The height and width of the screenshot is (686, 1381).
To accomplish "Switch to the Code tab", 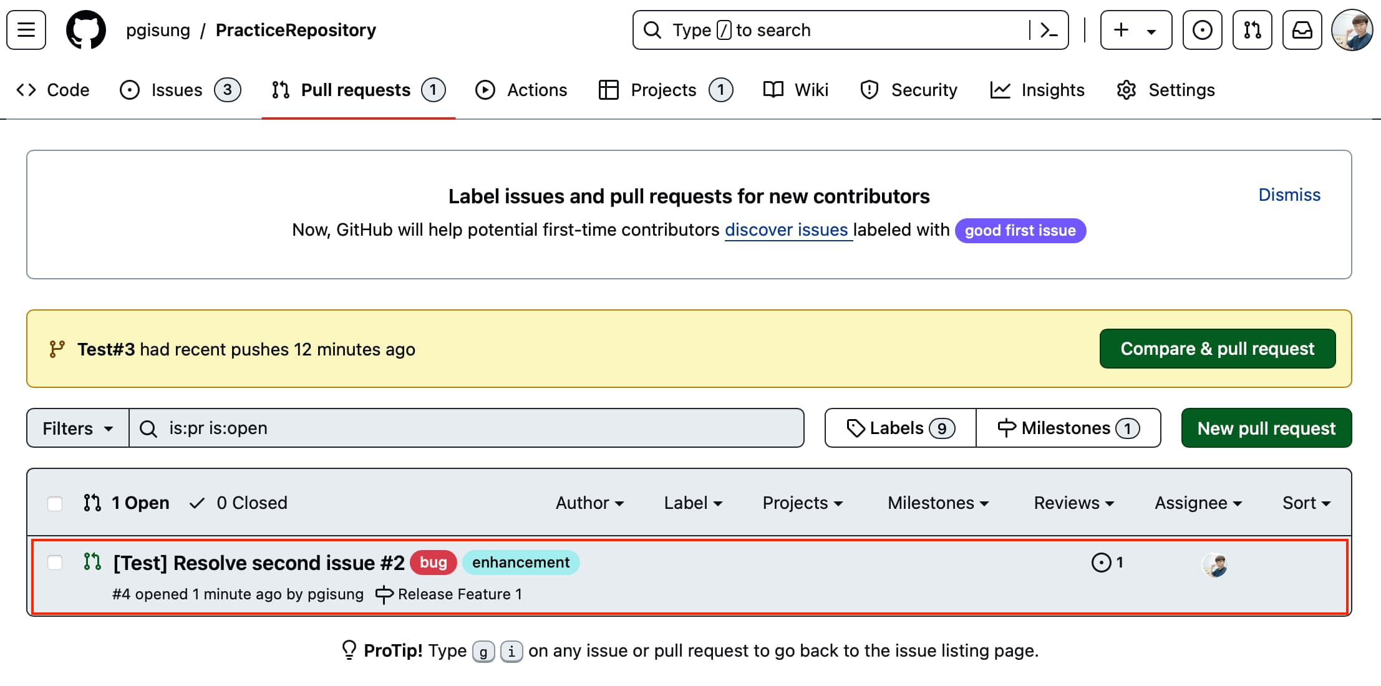I will pyautogui.click(x=53, y=90).
